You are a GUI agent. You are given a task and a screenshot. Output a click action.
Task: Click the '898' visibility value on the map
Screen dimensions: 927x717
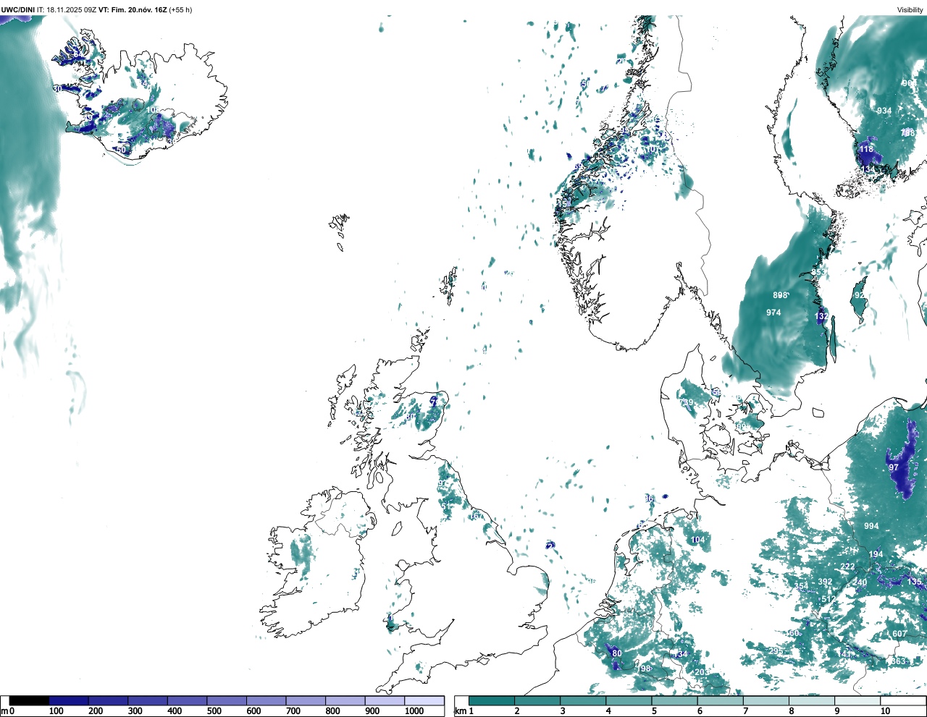[780, 295]
